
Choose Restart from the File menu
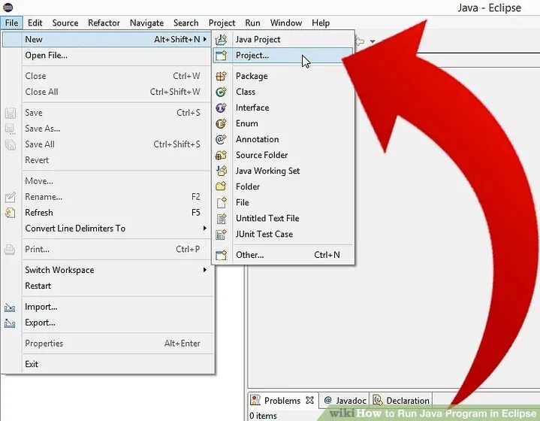[108, 286]
